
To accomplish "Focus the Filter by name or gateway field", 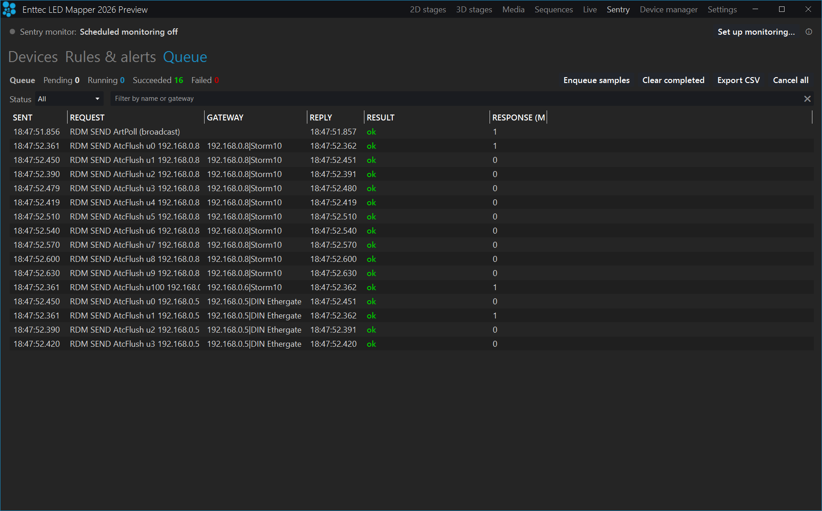I will (x=457, y=99).
